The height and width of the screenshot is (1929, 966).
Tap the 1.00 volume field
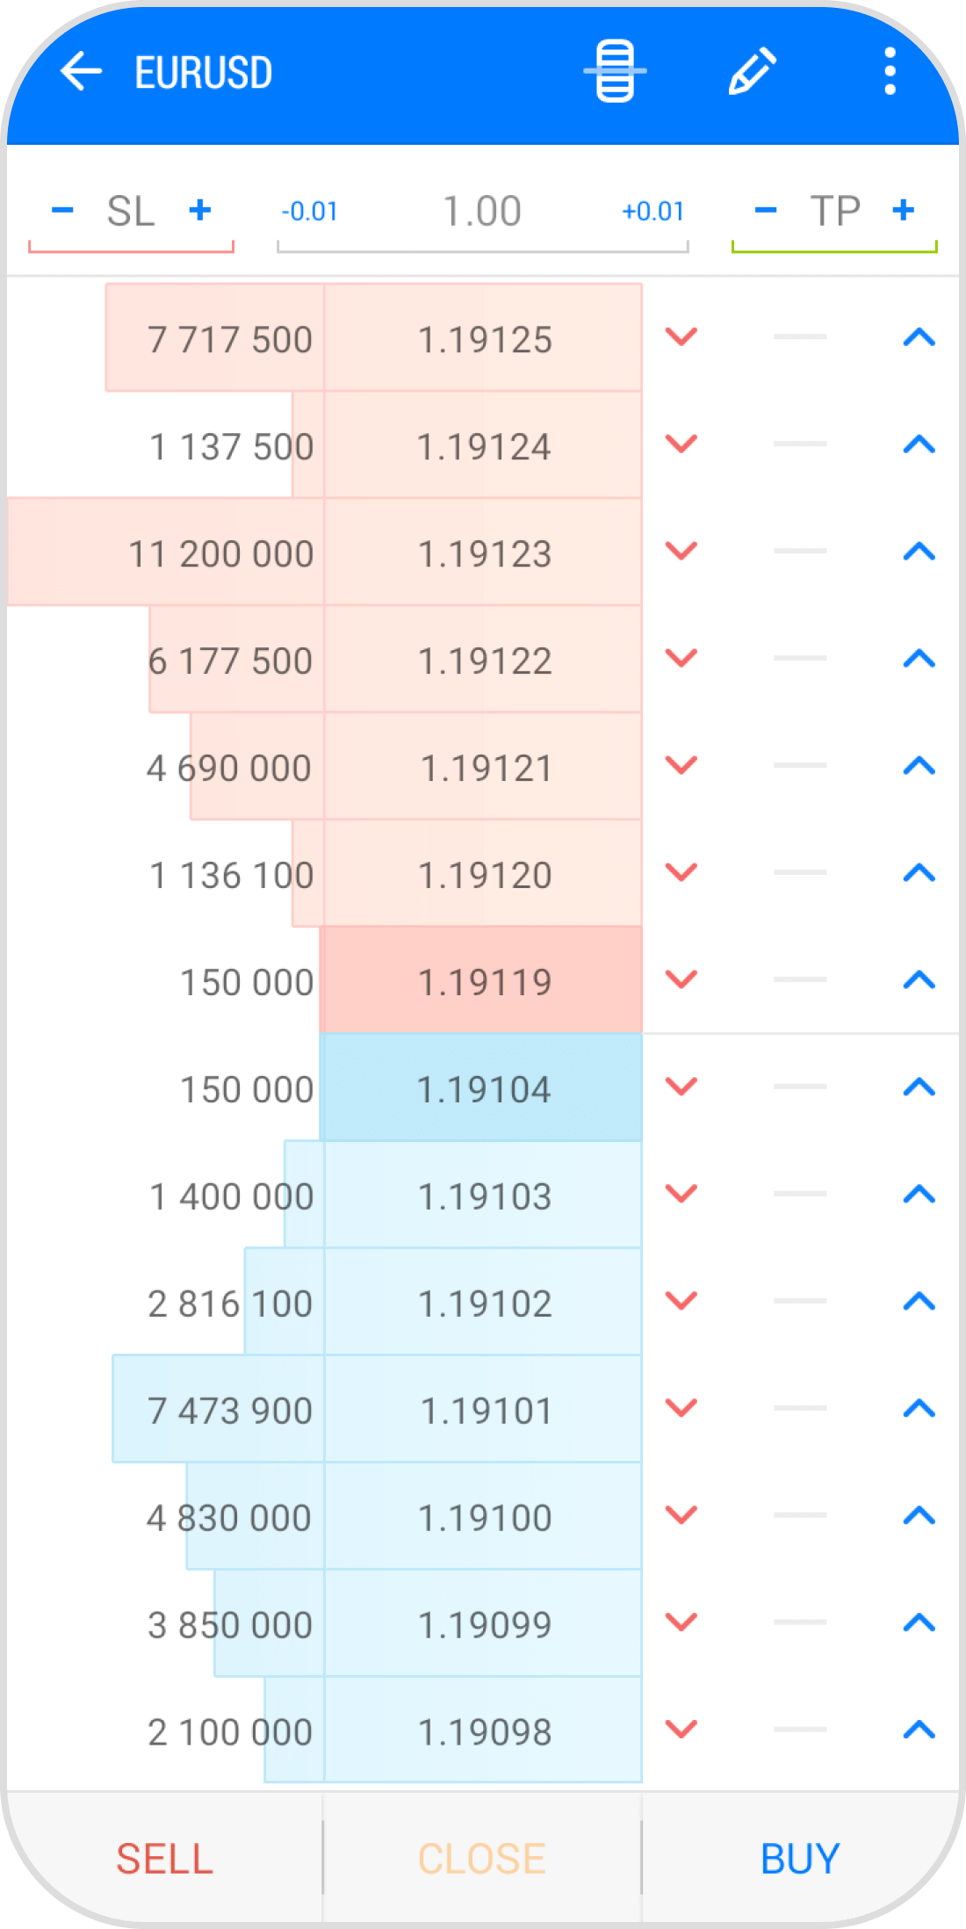click(482, 212)
